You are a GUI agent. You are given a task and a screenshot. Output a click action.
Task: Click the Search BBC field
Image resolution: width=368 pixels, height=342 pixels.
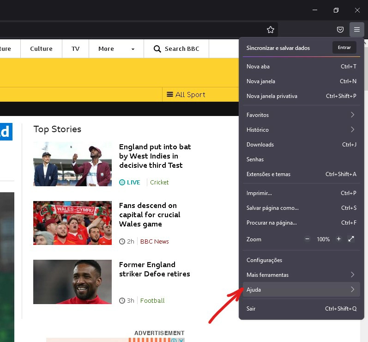click(176, 49)
